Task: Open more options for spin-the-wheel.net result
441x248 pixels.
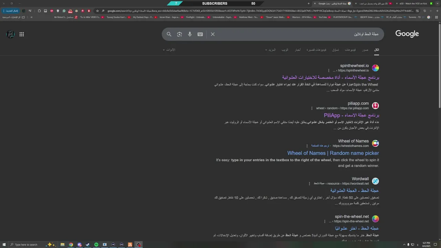Action: [x=325, y=221]
